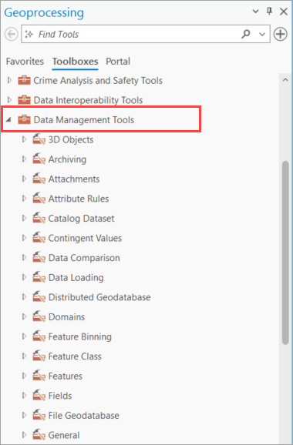293x445 pixels.
Task: Expand the Attachments toolset
Action: pyautogui.click(x=24, y=179)
